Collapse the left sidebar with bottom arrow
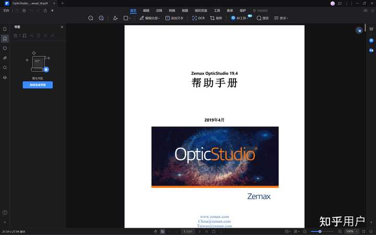 pos(5,222)
